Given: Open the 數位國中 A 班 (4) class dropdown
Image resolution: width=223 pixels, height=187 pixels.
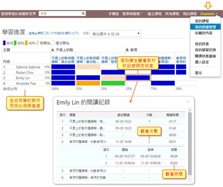Looking at the screenshot, I should pos(116,34).
